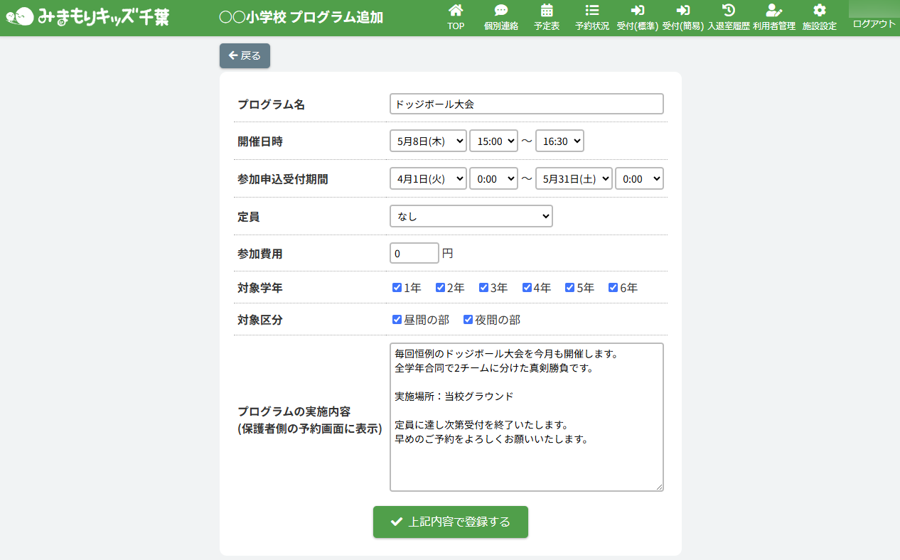Image resolution: width=900 pixels, height=560 pixels.
Task: Click the 受付(標準) sign-in icon
Action: click(x=637, y=11)
